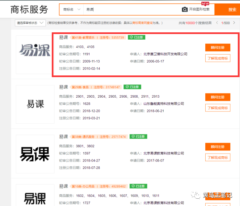Open the bold black 易课 logo of class 38
The height and width of the screenshot is (206, 240).
click(x=35, y=154)
